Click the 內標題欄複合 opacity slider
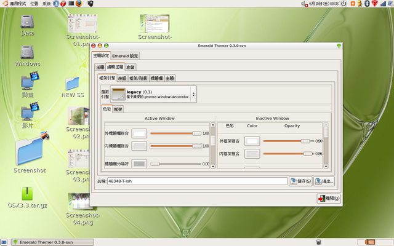Viewport: 394px width, 246px height. click(x=176, y=146)
